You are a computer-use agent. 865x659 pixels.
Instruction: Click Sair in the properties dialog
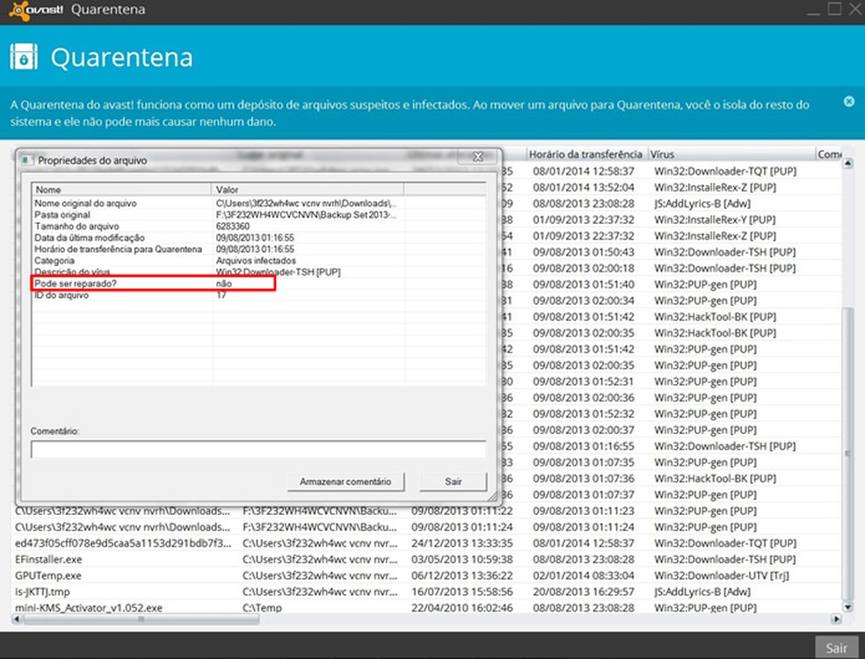point(452,481)
